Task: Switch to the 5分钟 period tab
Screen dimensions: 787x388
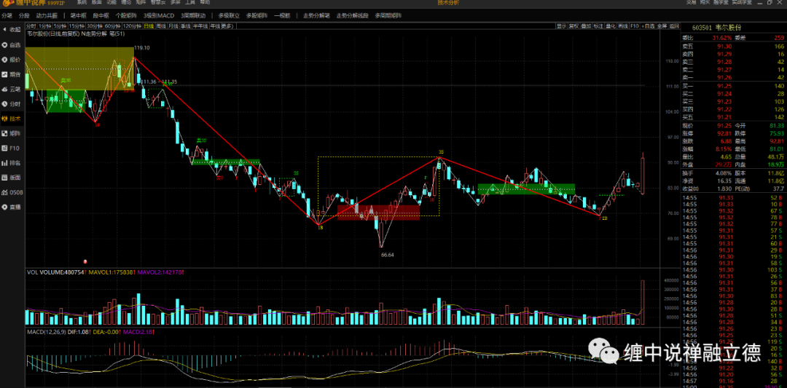Action: point(60,26)
